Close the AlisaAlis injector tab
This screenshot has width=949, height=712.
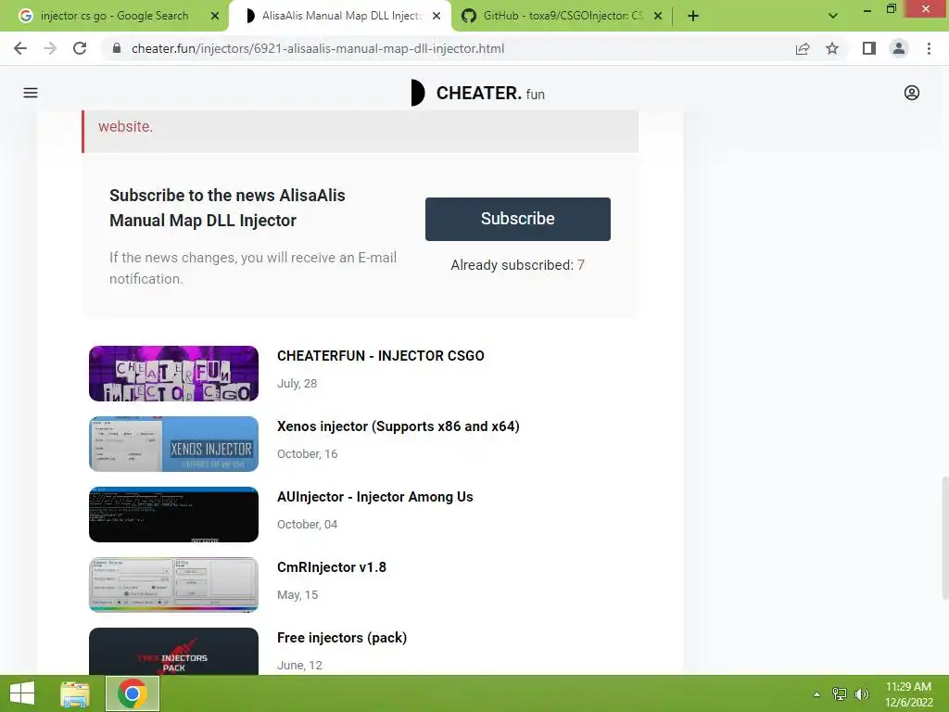click(x=437, y=16)
